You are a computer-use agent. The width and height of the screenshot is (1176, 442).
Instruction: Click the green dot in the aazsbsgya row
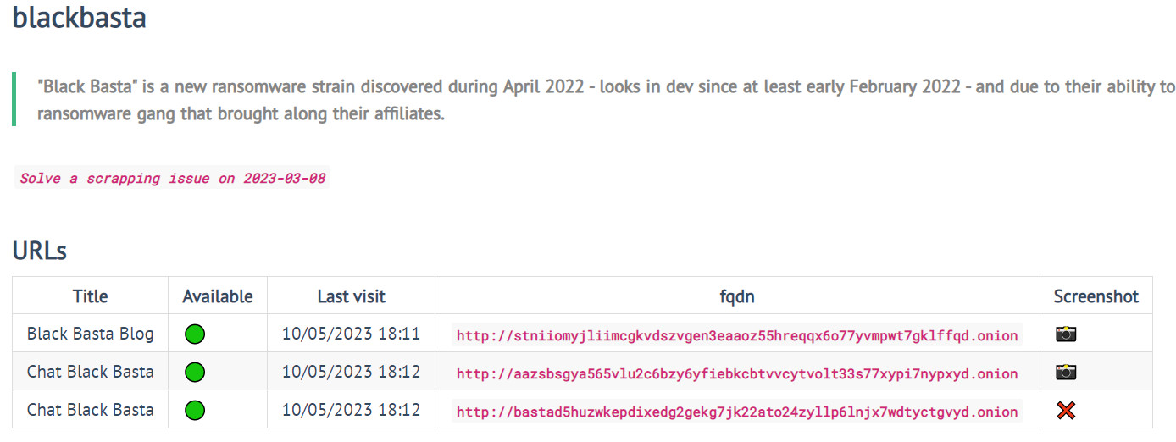point(195,373)
